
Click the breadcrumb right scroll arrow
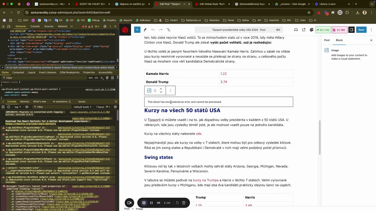pyautogui.click(x=117, y=67)
